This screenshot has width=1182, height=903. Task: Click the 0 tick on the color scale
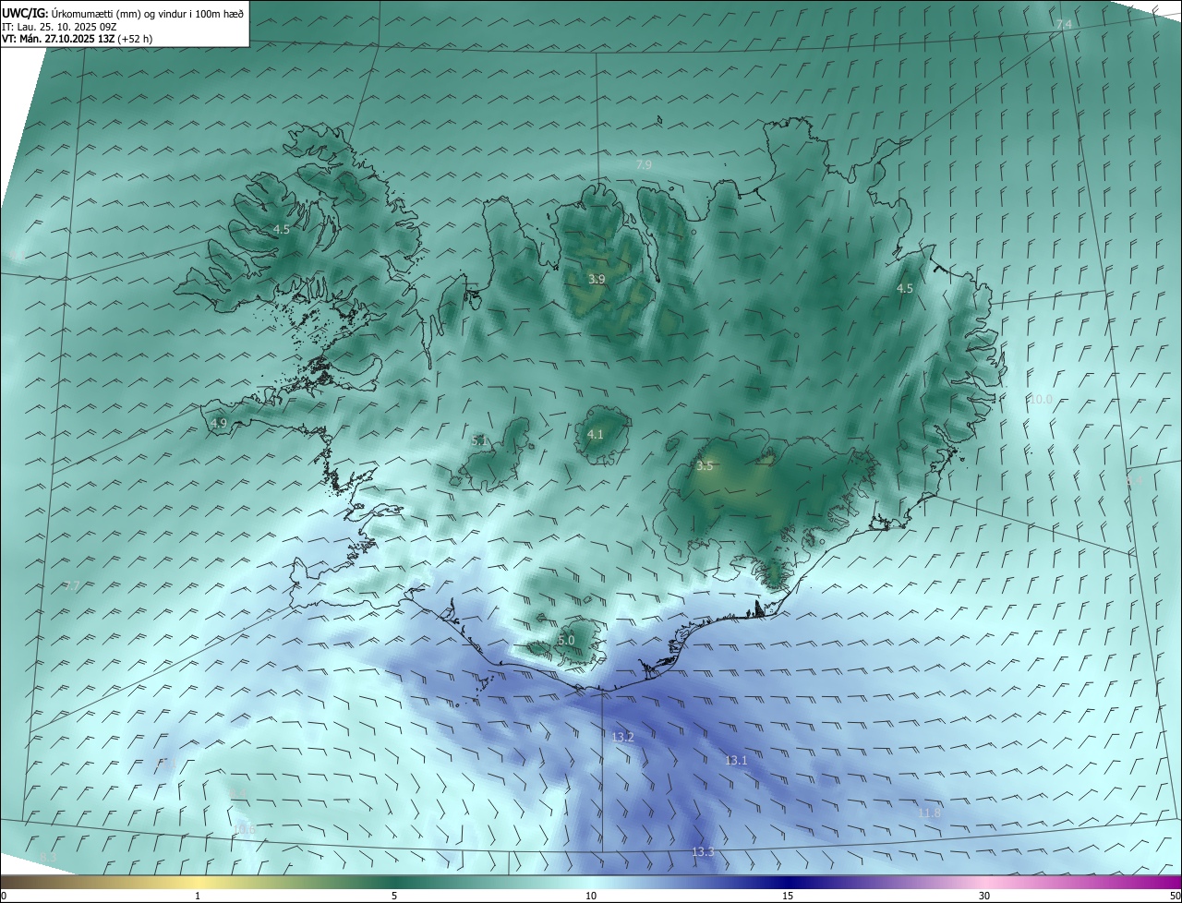tap(4, 896)
